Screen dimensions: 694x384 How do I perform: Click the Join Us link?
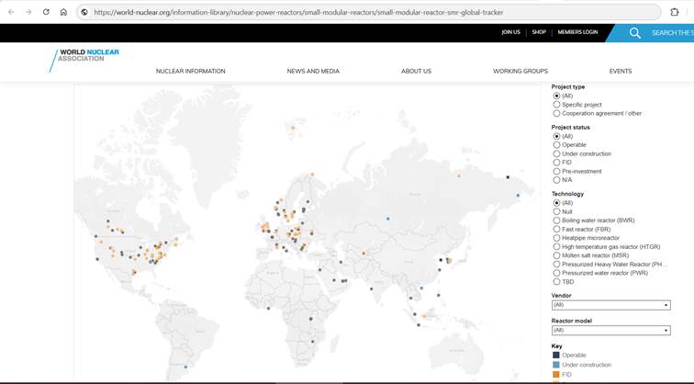pos(510,32)
